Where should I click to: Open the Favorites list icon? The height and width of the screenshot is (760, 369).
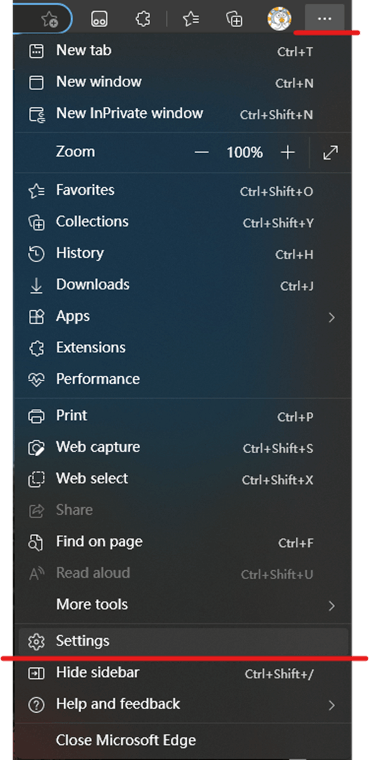click(190, 18)
